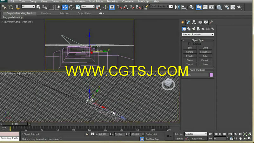Open the Rendering menu
The image size is (254, 143).
point(112,1)
